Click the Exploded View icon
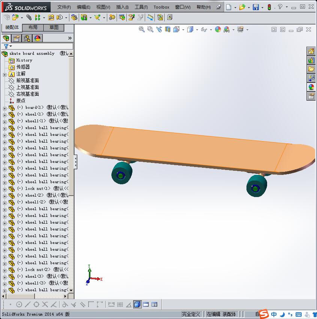317x319 pixels. pos(132,18)
